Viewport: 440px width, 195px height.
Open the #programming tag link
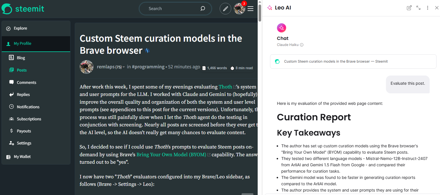coord(148,67)
